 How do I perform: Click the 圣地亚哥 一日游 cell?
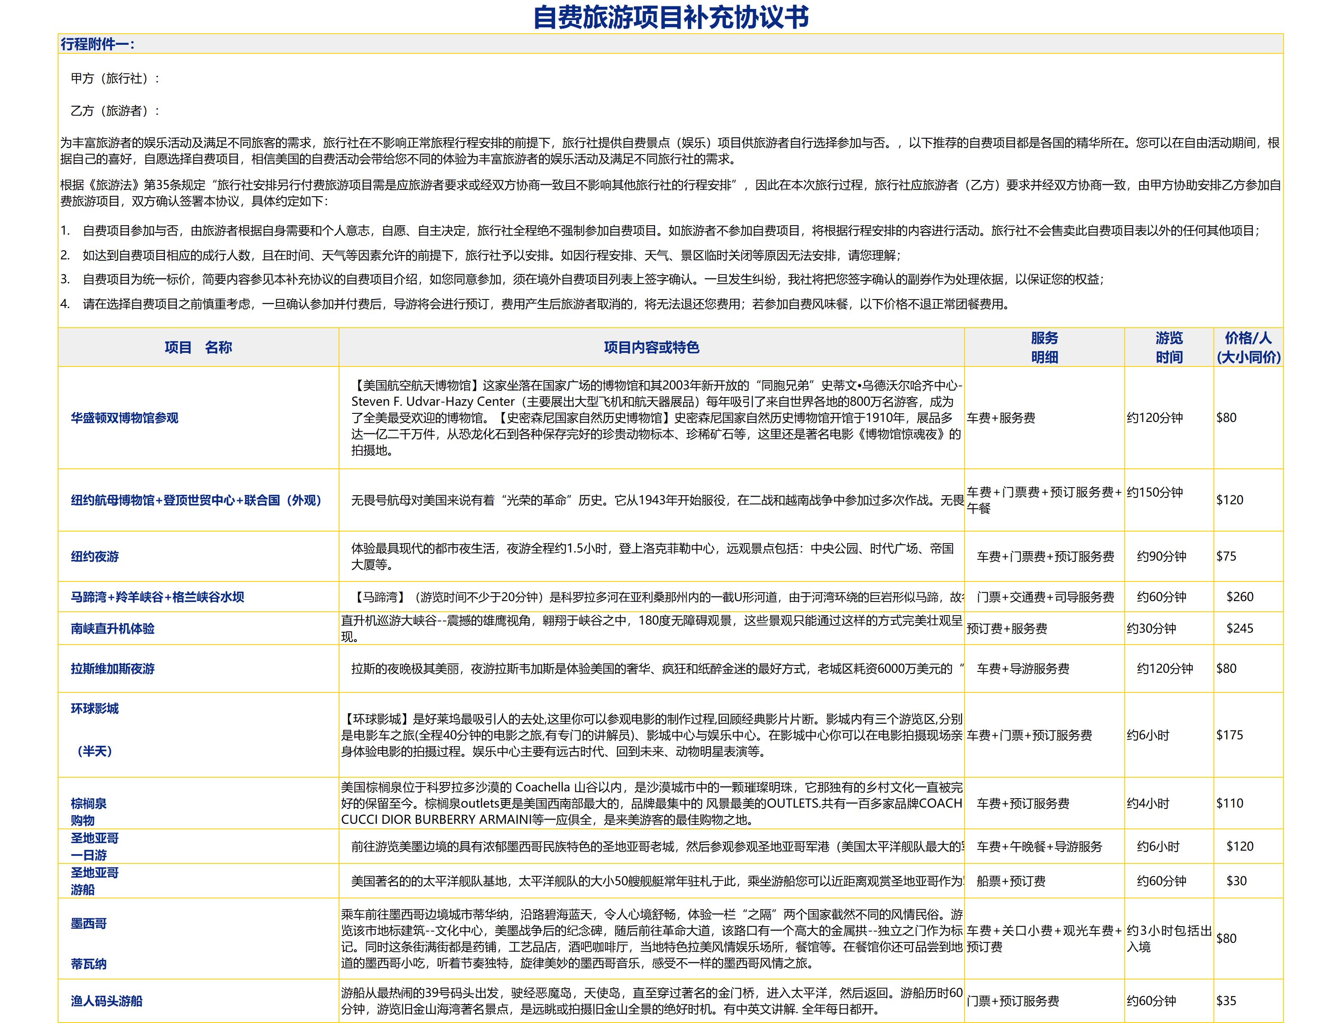(x=198, y=846)
